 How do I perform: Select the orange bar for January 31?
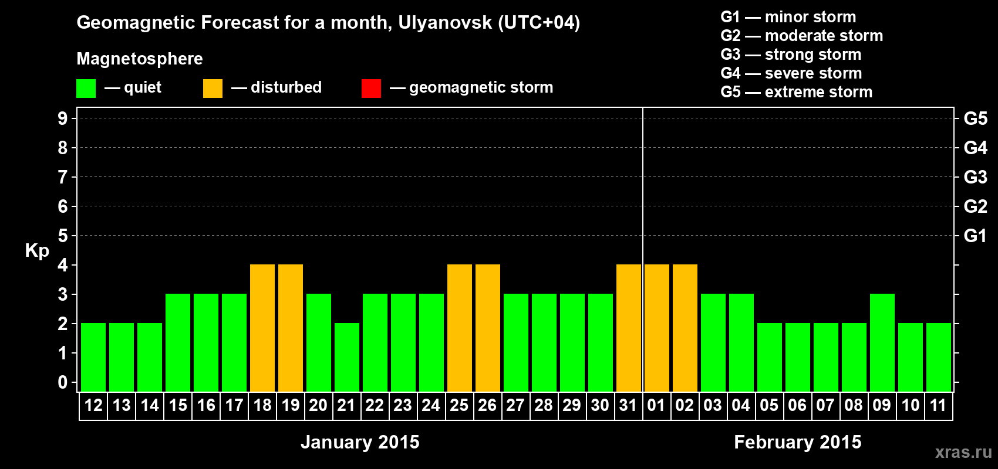(629, 328)
